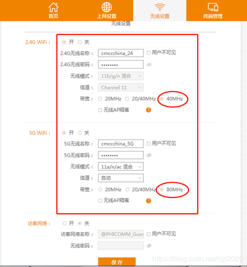The height and width of the screenshot is (267, 247).
Task: Enable 无线AP隔离 for 2.4G WiFi
Action: (100, 110)
